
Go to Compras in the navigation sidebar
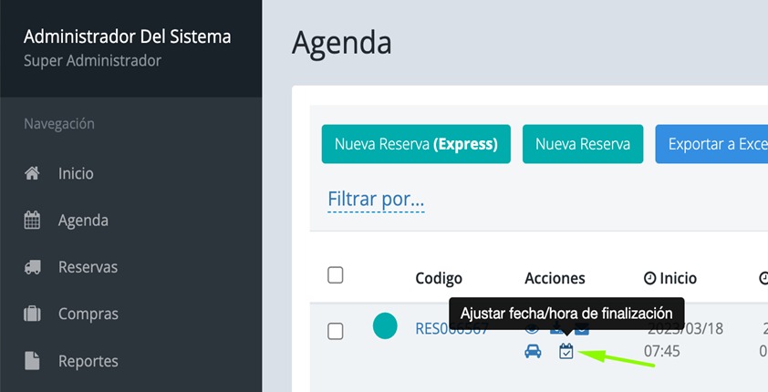[88, 314]
